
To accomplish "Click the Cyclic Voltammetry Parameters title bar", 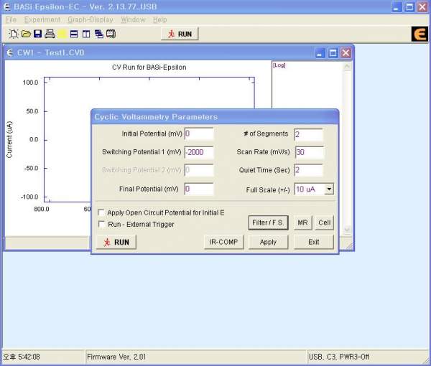I will 215,117.
